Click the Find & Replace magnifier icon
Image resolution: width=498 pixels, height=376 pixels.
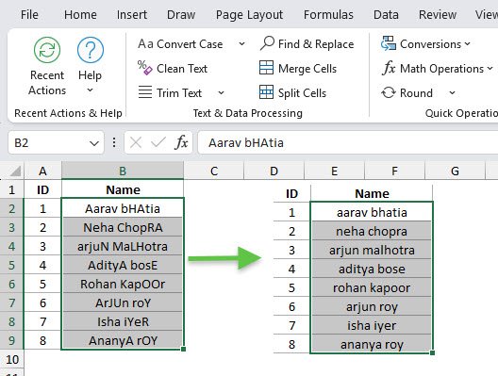point(267,43)
